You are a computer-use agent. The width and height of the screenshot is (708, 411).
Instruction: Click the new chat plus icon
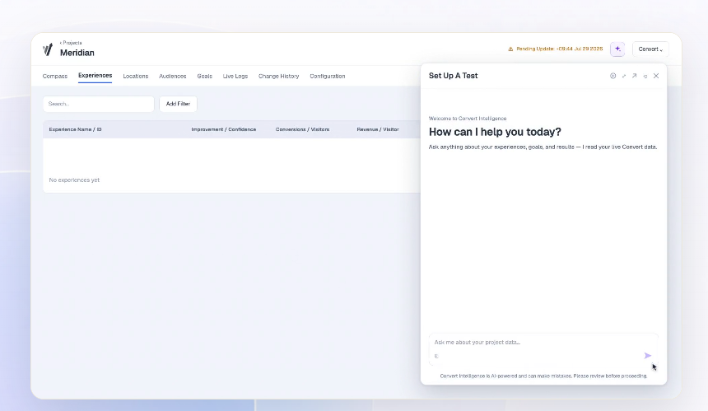point(613,76)
